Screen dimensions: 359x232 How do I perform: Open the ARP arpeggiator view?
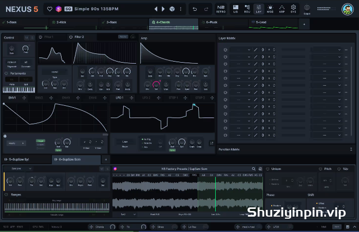click(282, 9)
